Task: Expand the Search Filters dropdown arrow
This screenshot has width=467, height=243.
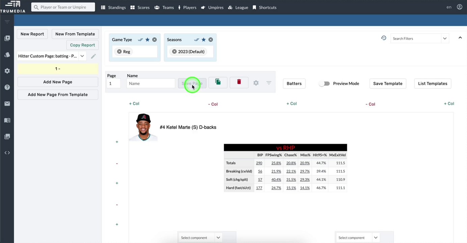Action: pos(445,38)
